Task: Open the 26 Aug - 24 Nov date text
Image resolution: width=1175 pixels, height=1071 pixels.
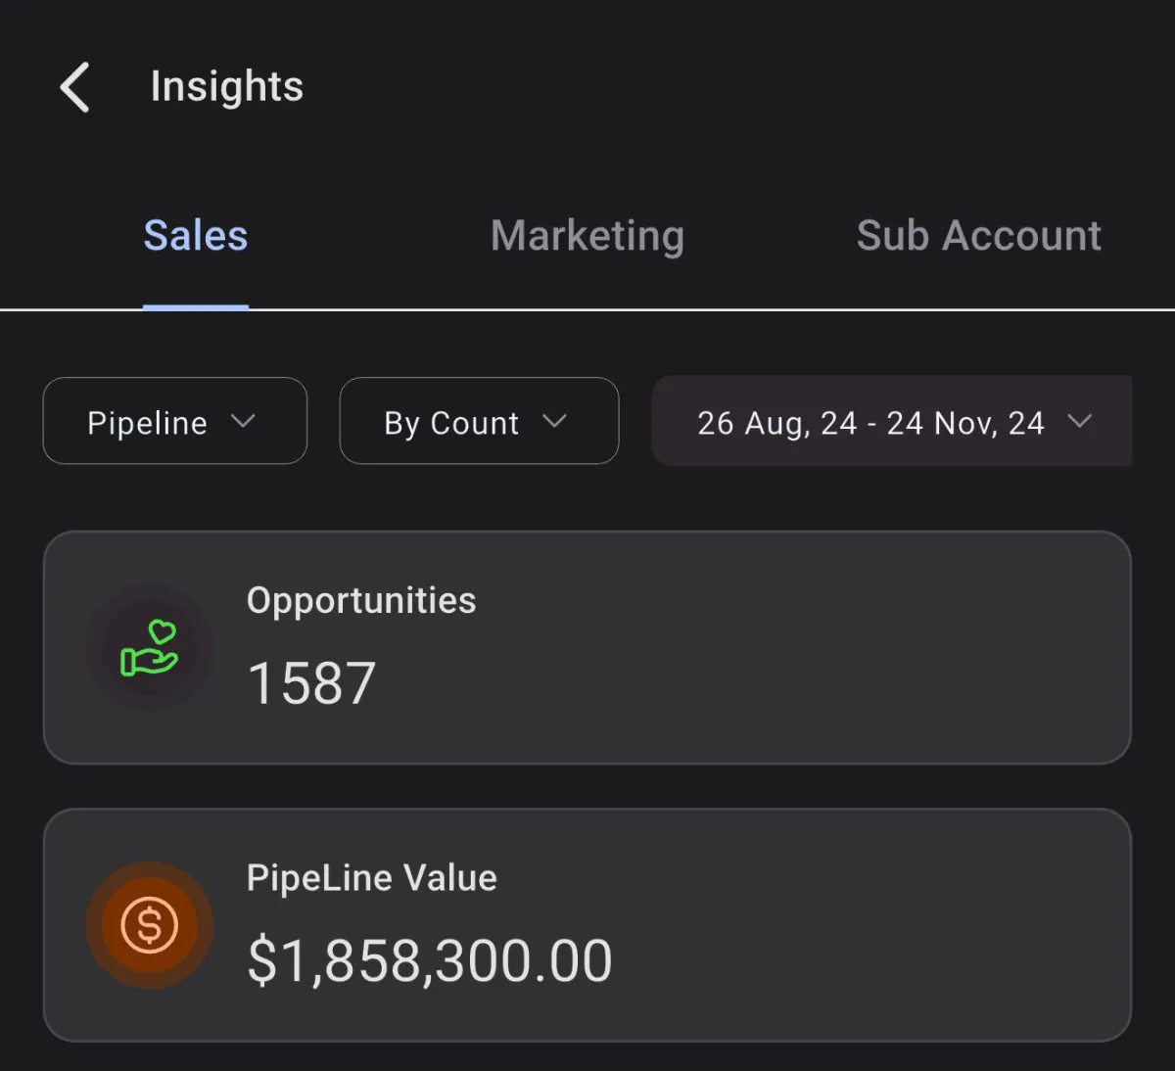Action: point(870,423)
